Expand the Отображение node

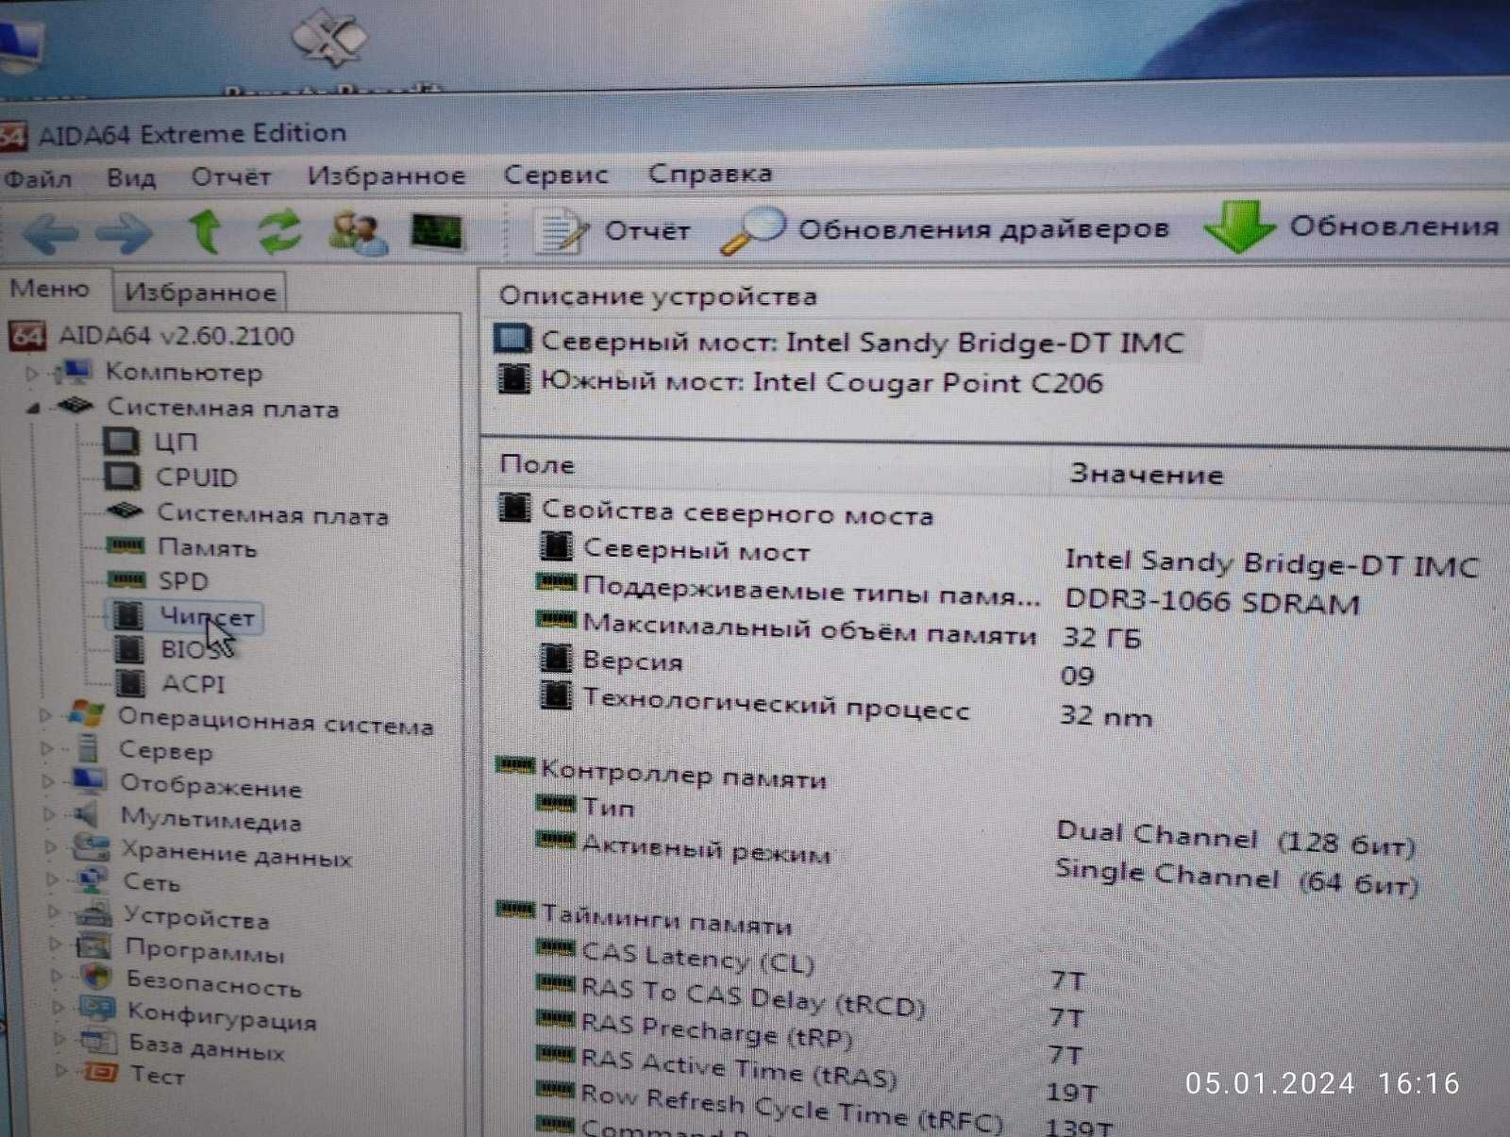pyautogui.click(x=48, y=782)
